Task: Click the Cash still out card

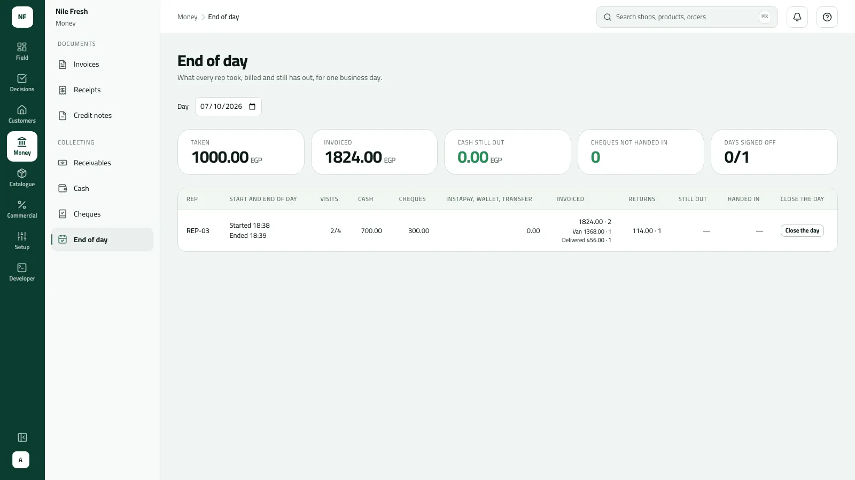Action: click(x=507, y=152)
